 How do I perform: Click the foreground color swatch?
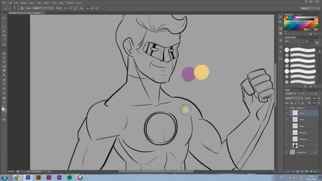[3, 109]
